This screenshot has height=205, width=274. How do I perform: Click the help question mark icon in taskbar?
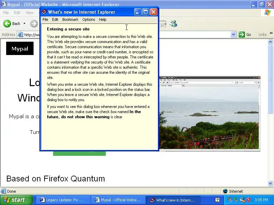coord(217,200)
